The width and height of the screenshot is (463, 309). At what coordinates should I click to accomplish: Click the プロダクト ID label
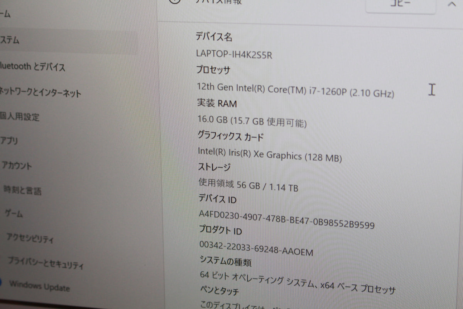tap(220, 230)
